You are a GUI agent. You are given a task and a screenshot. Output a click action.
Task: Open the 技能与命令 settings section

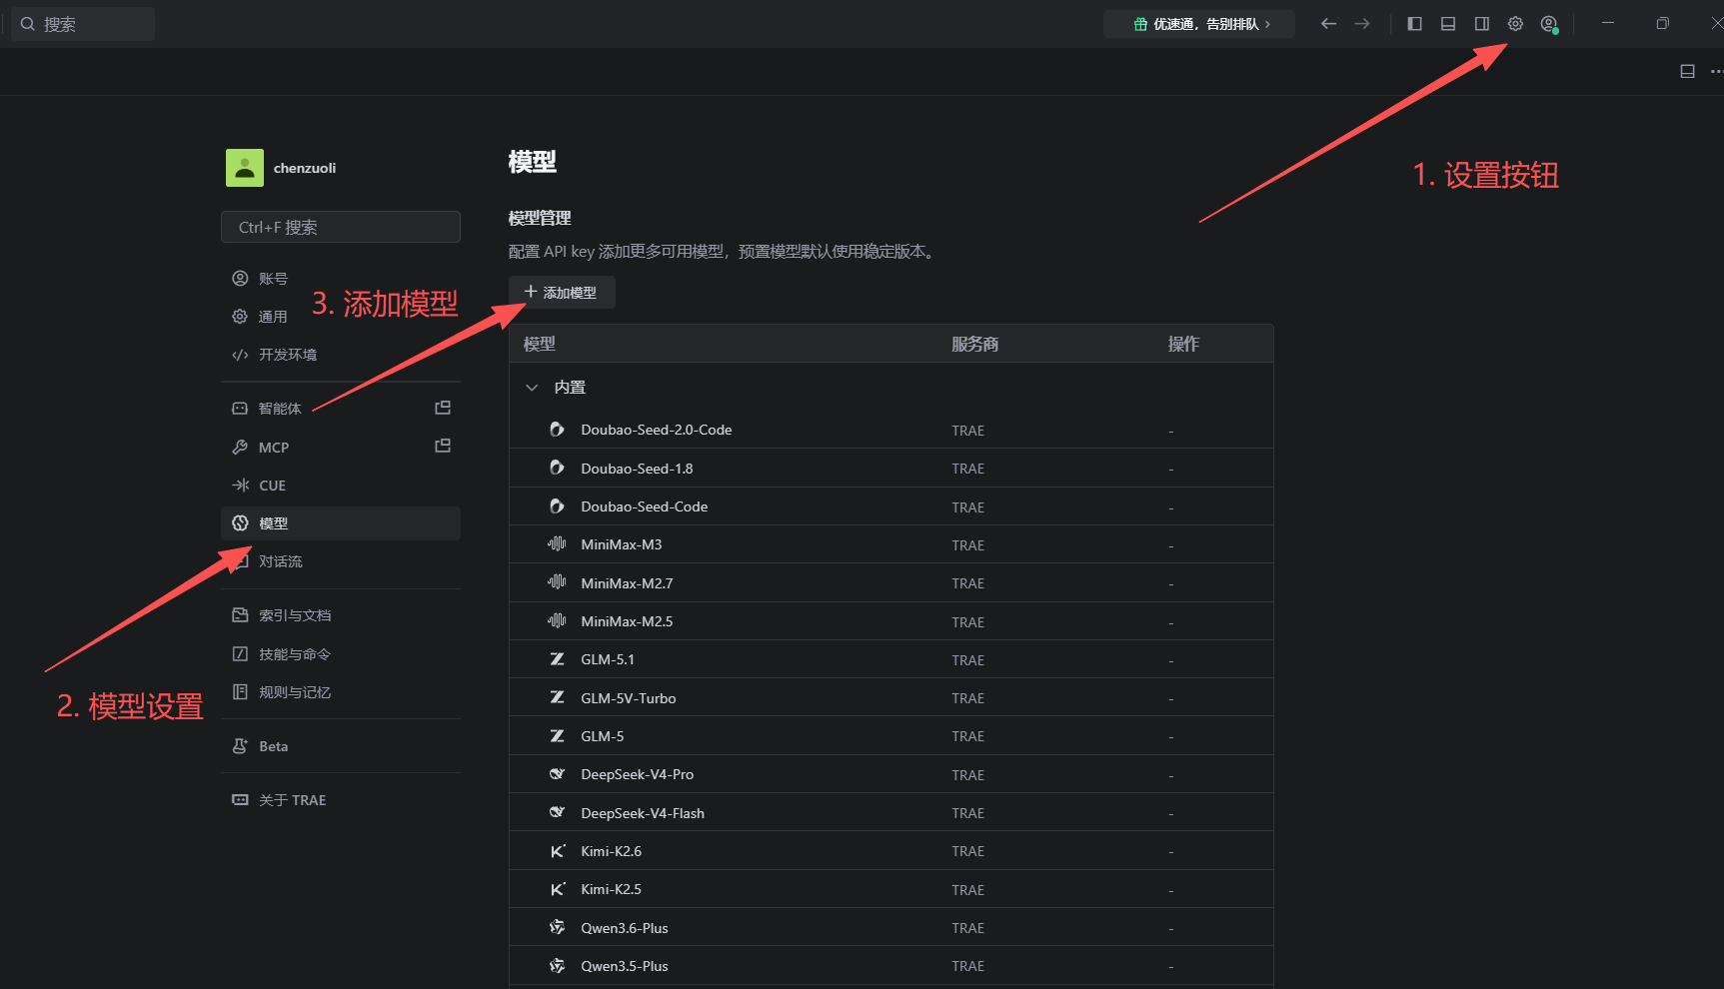tap(341, 654)
